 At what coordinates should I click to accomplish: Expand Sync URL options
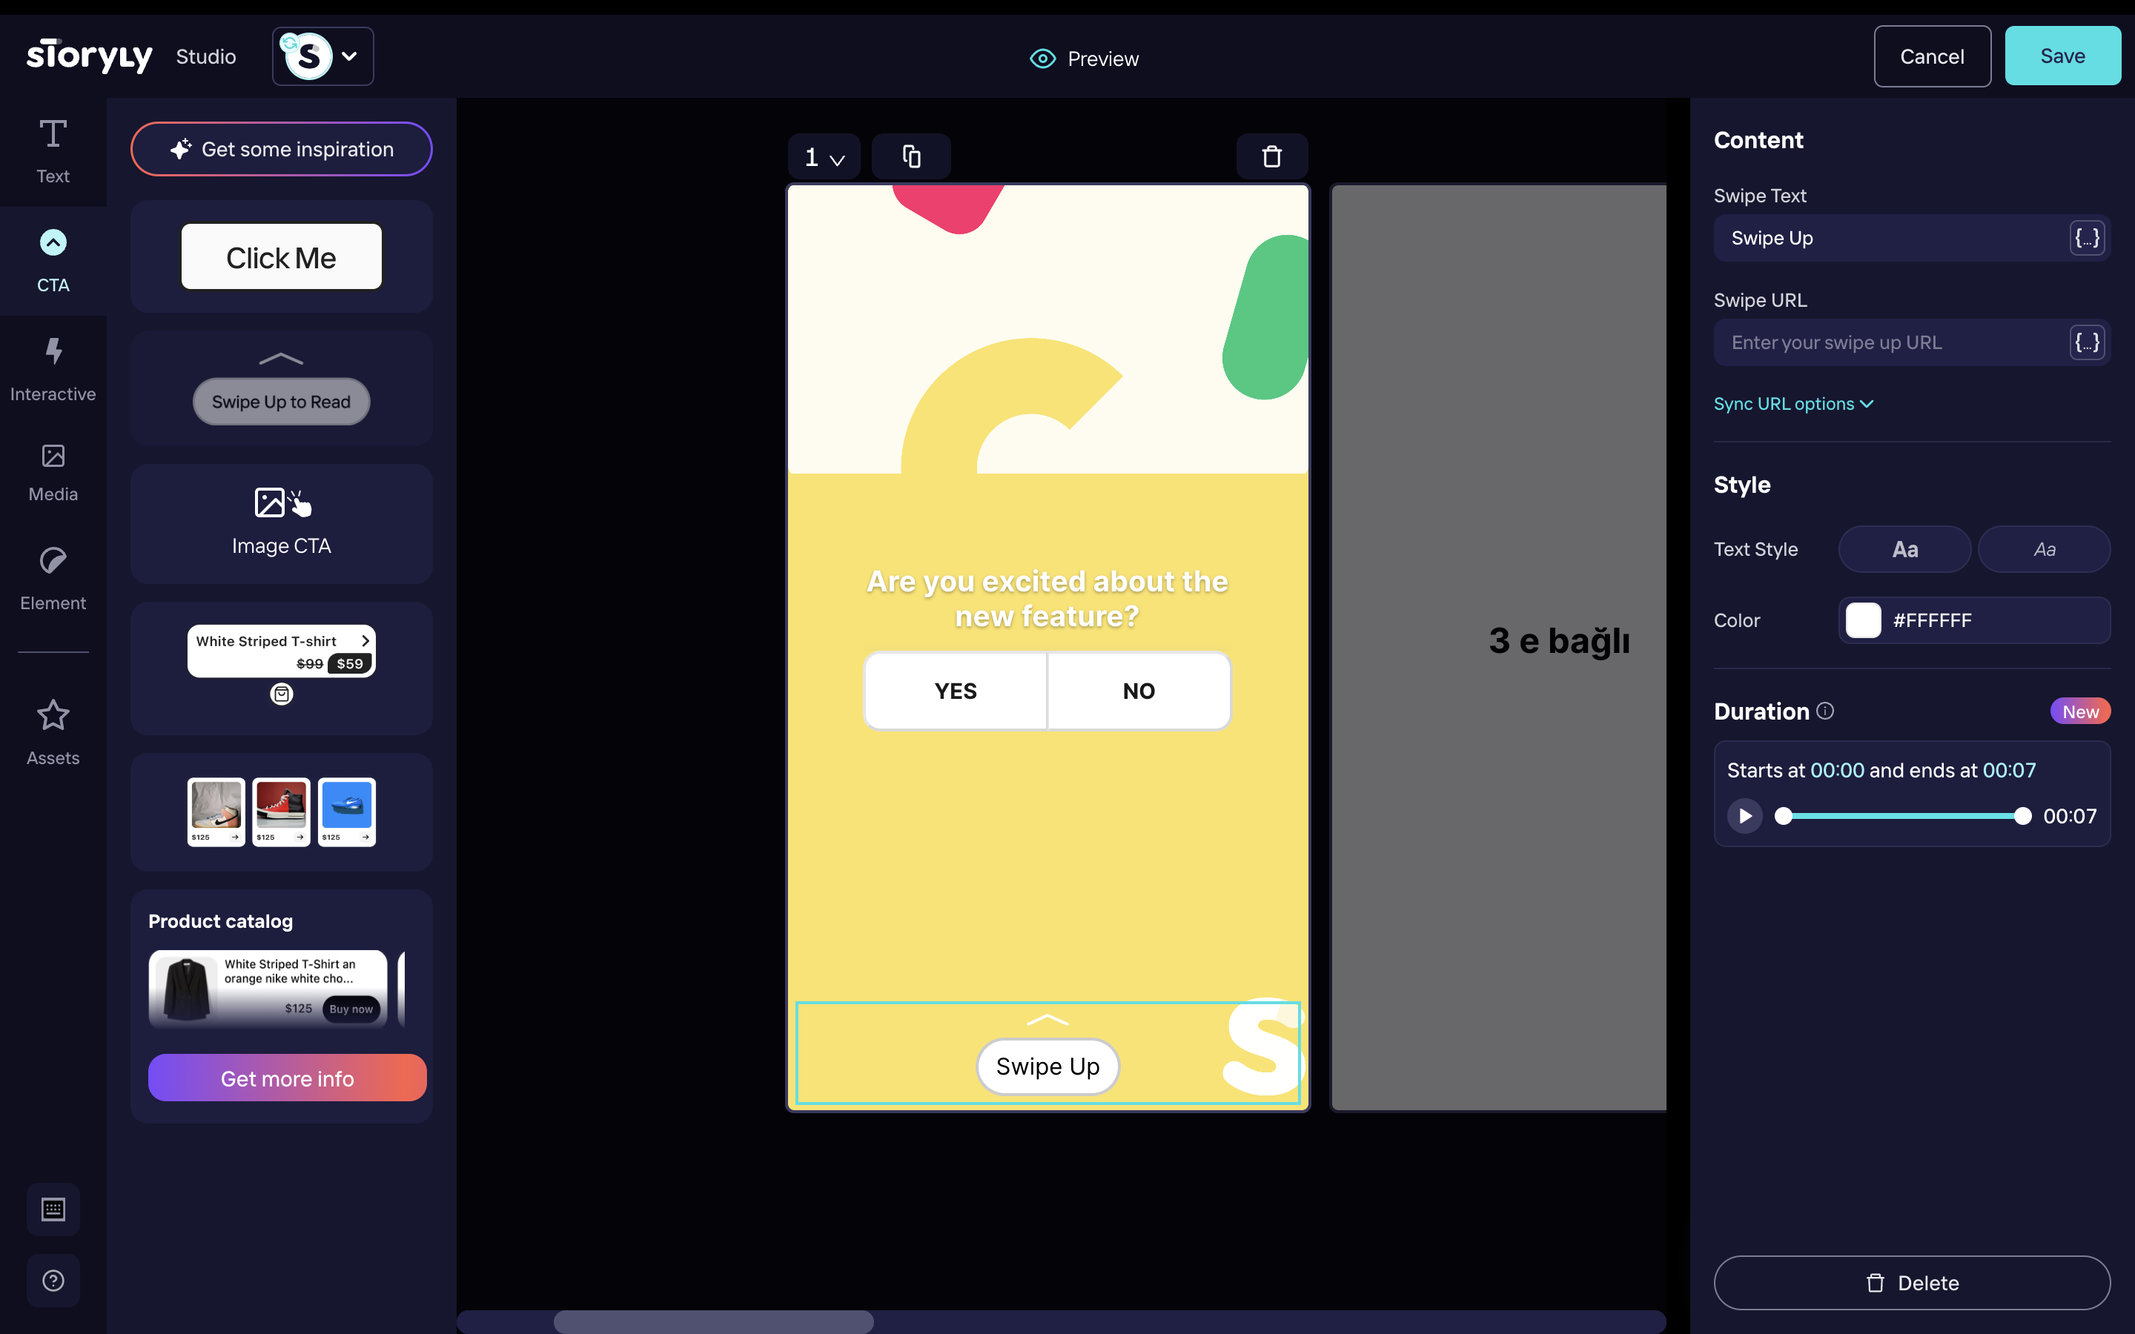click(x=1793, y=404)
